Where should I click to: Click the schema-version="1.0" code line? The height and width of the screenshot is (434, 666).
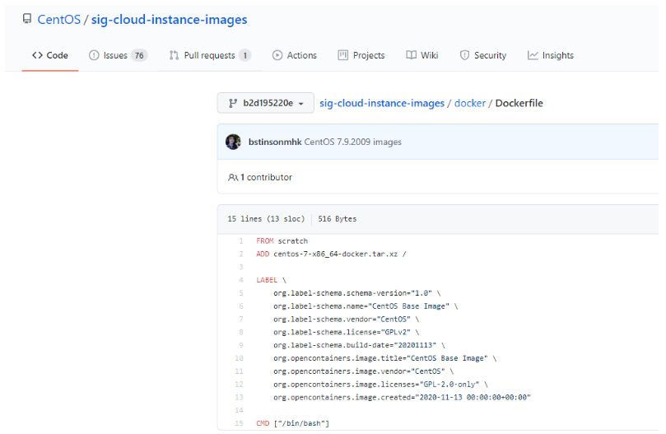point(356,293)
